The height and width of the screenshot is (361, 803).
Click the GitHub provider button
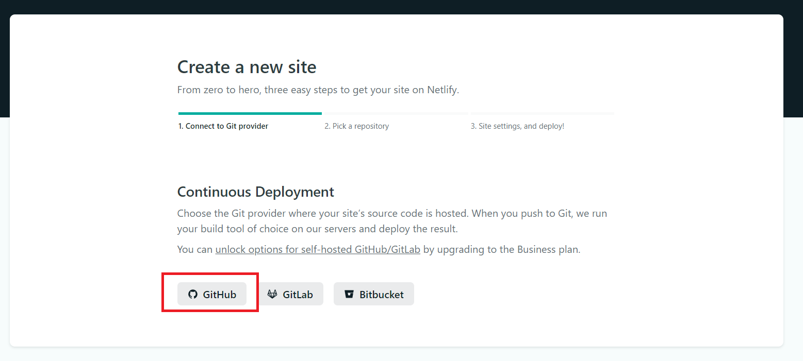coord(212,294)
